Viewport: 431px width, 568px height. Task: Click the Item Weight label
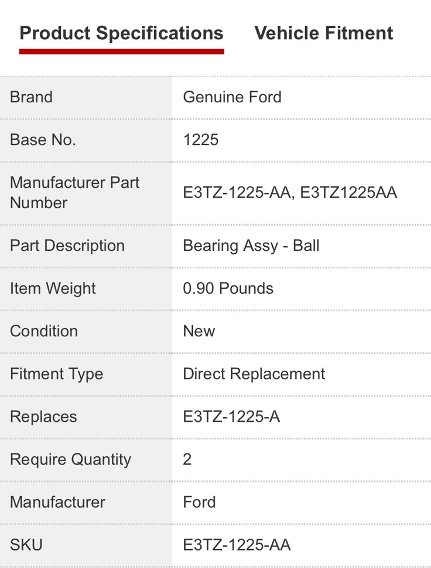tap(53, 288)
